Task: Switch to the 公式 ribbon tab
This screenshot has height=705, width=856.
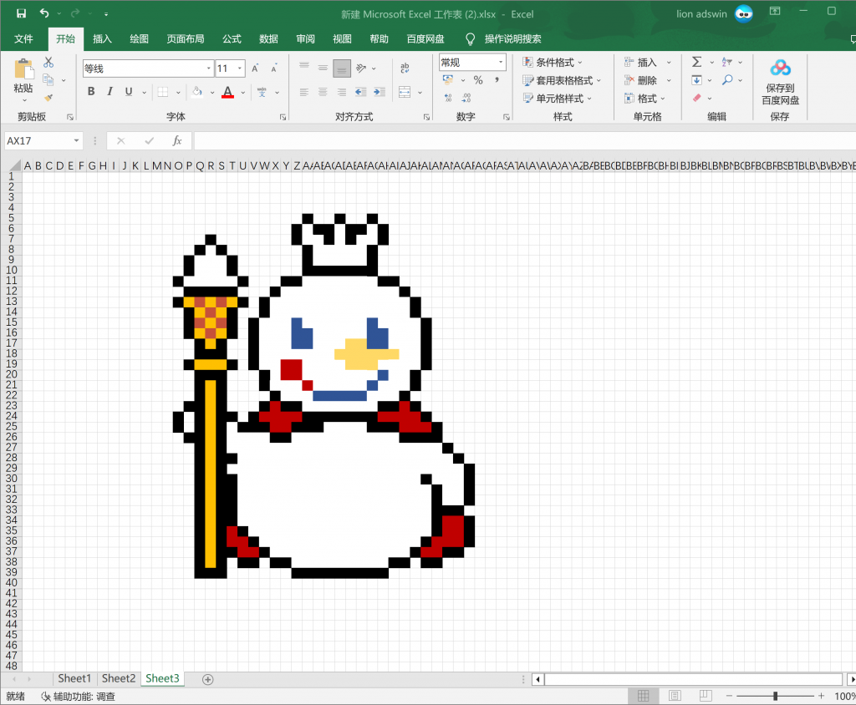Action: click(232, 38)
